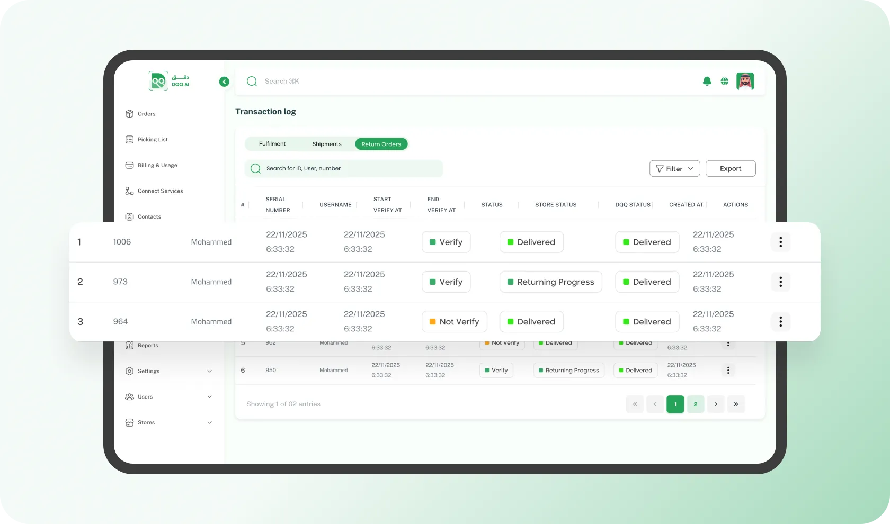Image resolution: width=890 pixels, height=524 pixels.
Task: Open Connect Services page
Action: [159, 191]
